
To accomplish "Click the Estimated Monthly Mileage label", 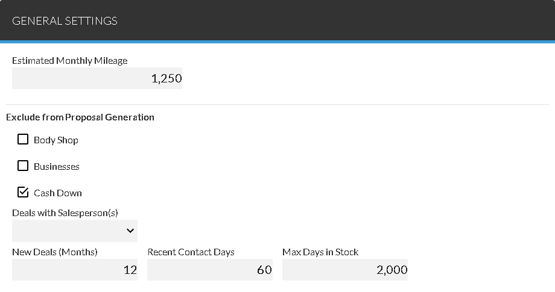I will click(x=69, y=61).
